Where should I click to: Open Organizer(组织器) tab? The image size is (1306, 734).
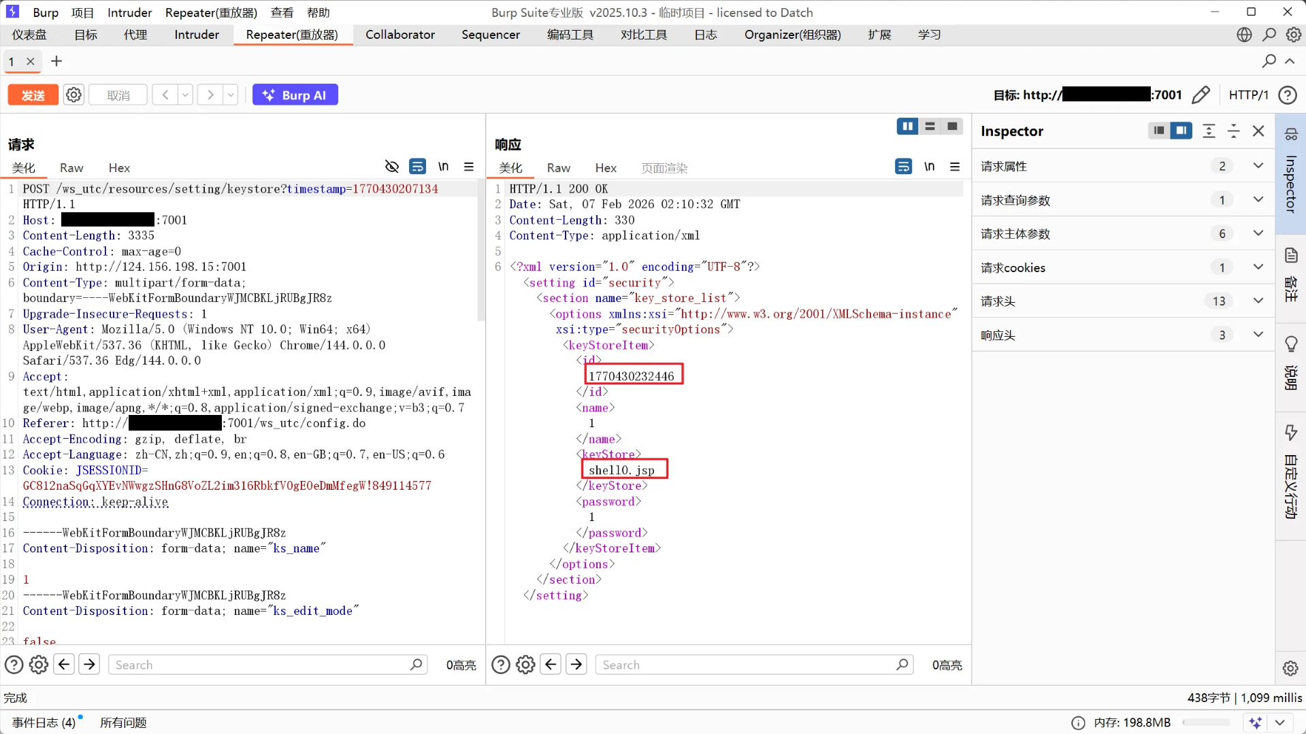(793, 35)
